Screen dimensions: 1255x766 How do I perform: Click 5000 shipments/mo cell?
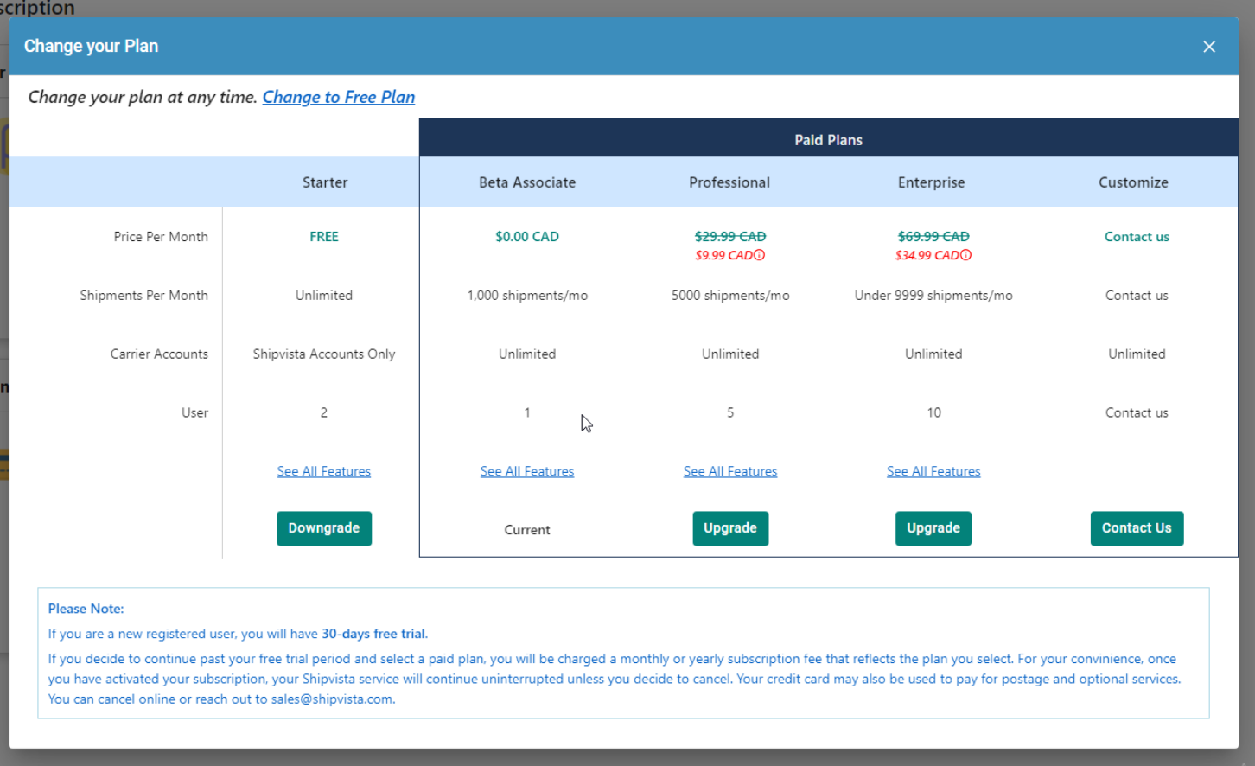pyautogui.click(x=730, y=296)
